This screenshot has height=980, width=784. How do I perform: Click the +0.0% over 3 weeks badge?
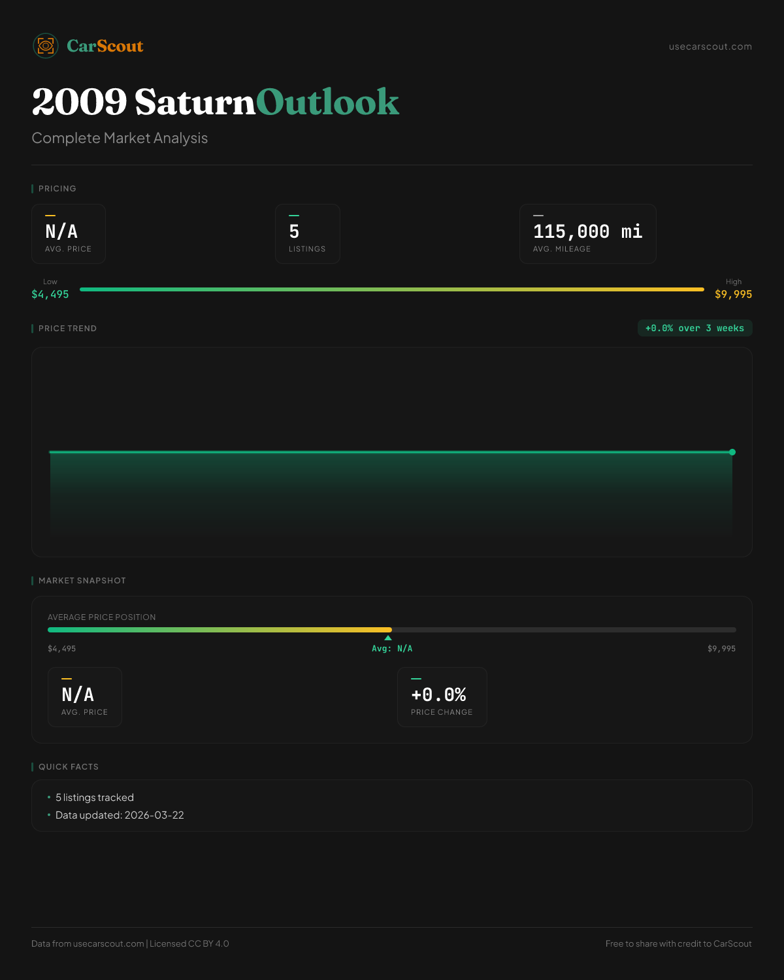(x=694, y=328)
